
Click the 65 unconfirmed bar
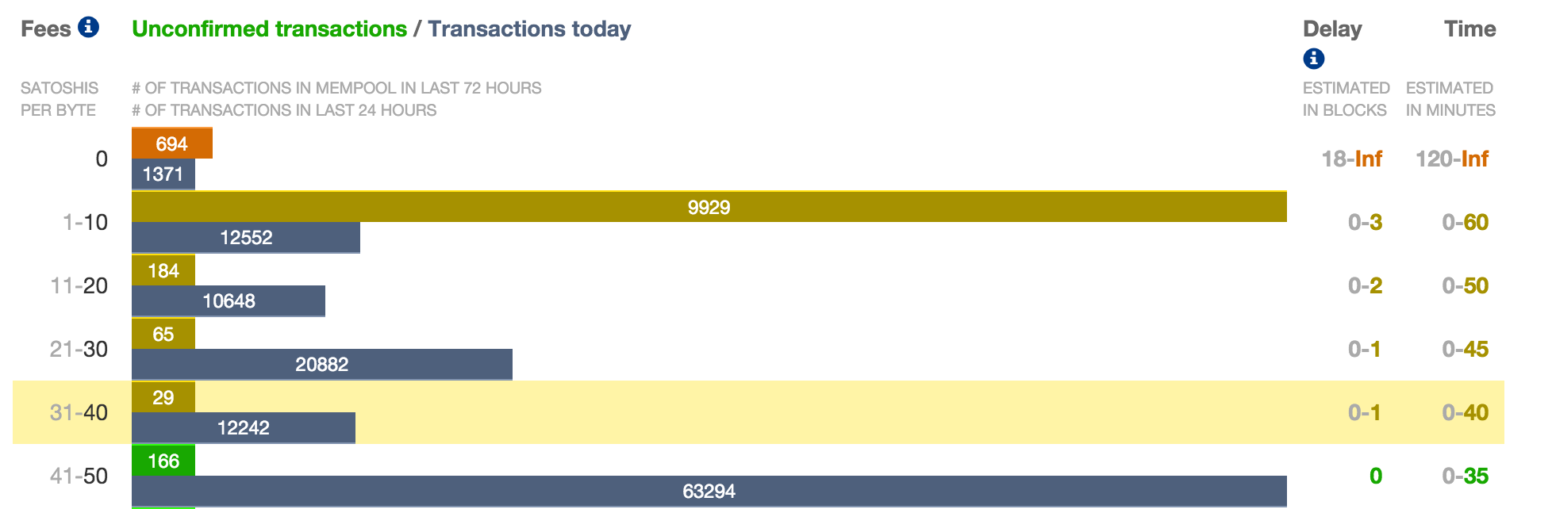click(163, 334)
